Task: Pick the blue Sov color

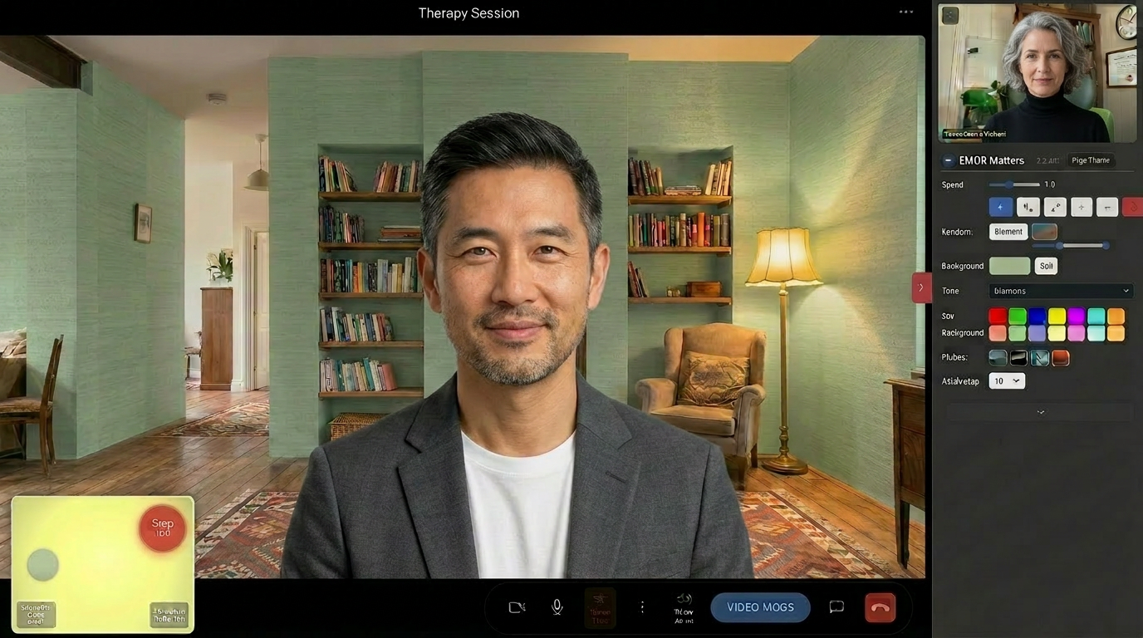Action: tap(1038, 316)
